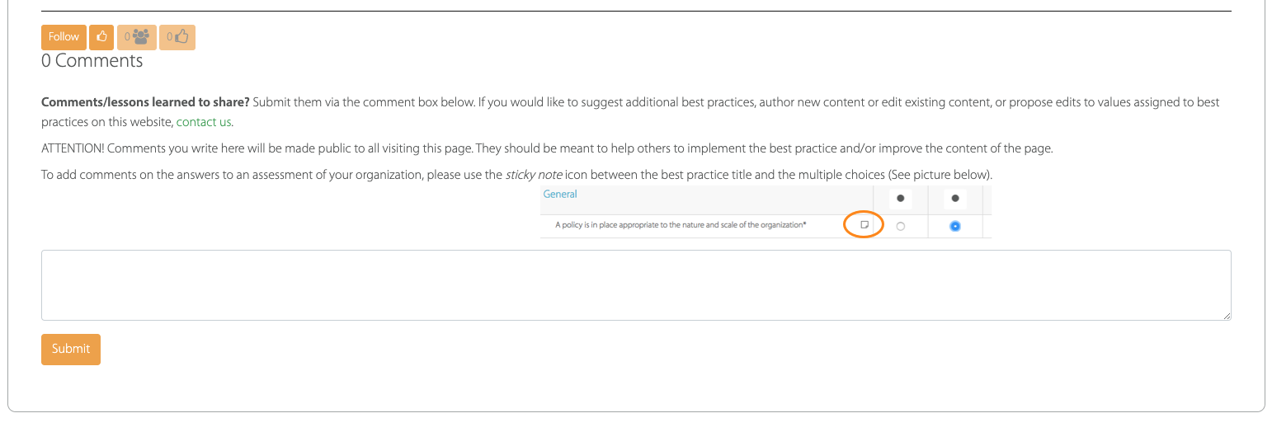1272x432 pixels.
Task: Click the 0 Comments heading
Action: point(92,61)
